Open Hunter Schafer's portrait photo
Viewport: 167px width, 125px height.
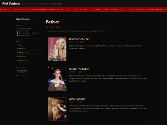pos(57,79)
